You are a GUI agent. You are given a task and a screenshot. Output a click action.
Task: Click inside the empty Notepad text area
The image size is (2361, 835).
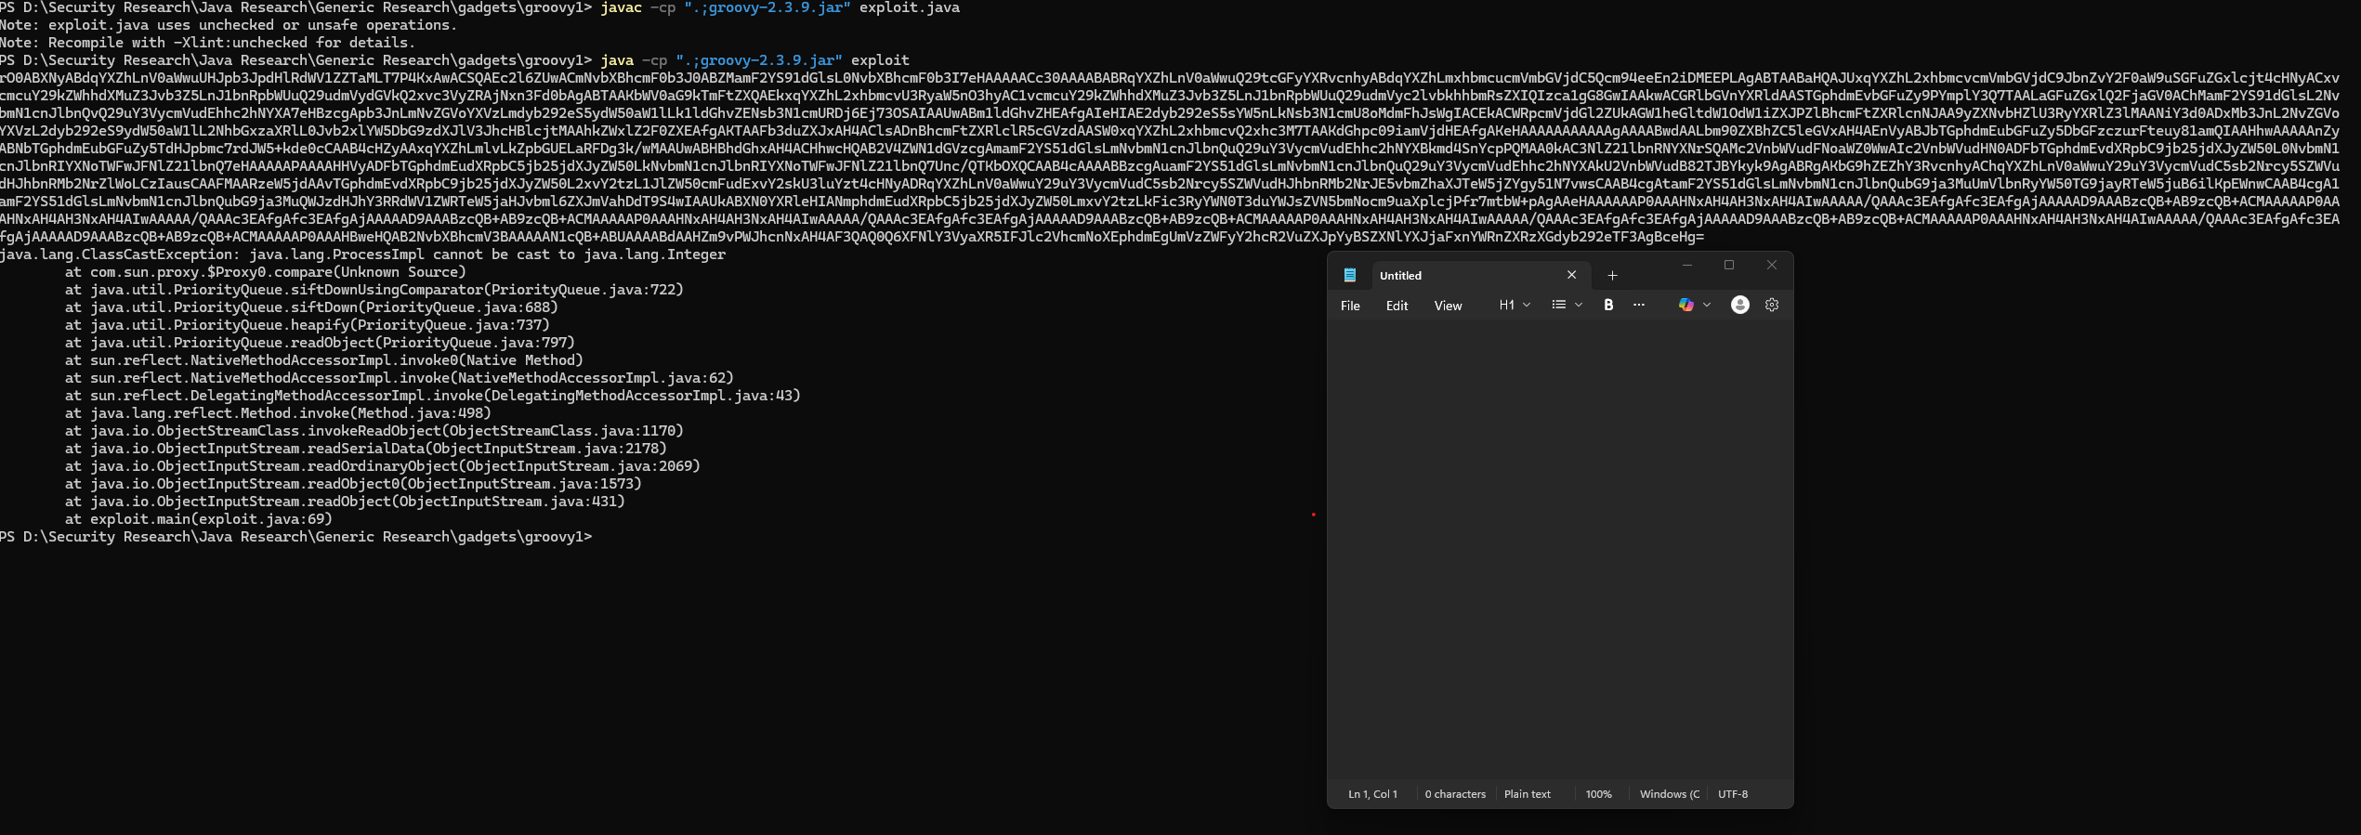point(1560,548)
